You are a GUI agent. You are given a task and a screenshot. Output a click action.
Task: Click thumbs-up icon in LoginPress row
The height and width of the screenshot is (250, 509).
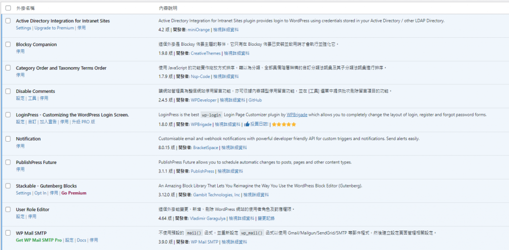tap(247, 124)
